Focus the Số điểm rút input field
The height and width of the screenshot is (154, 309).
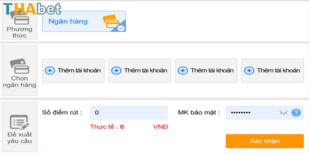tap(129, 113)
